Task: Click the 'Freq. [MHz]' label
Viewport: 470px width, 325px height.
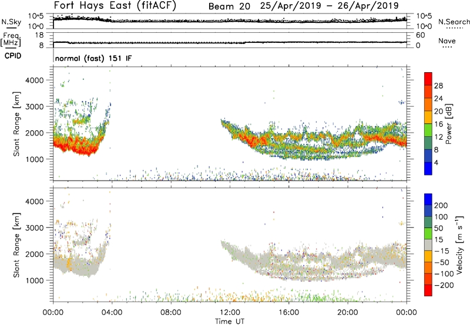Action: pyautogui.click(x=11, y=39)
